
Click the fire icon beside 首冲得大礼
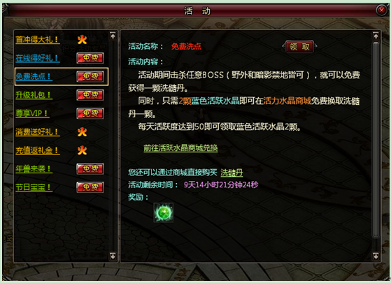[x=82, y=40]
